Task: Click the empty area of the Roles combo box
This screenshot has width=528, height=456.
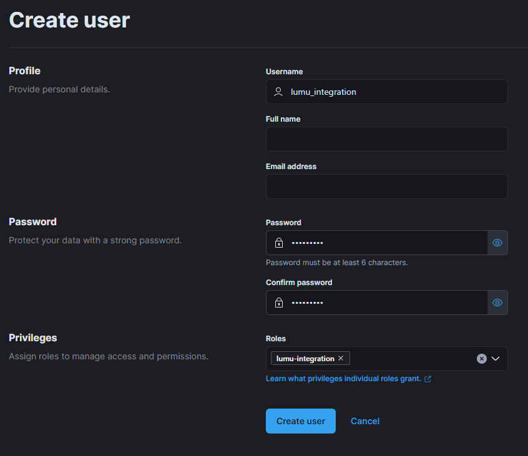Action: pyautogui.click(x=412, y=359)
